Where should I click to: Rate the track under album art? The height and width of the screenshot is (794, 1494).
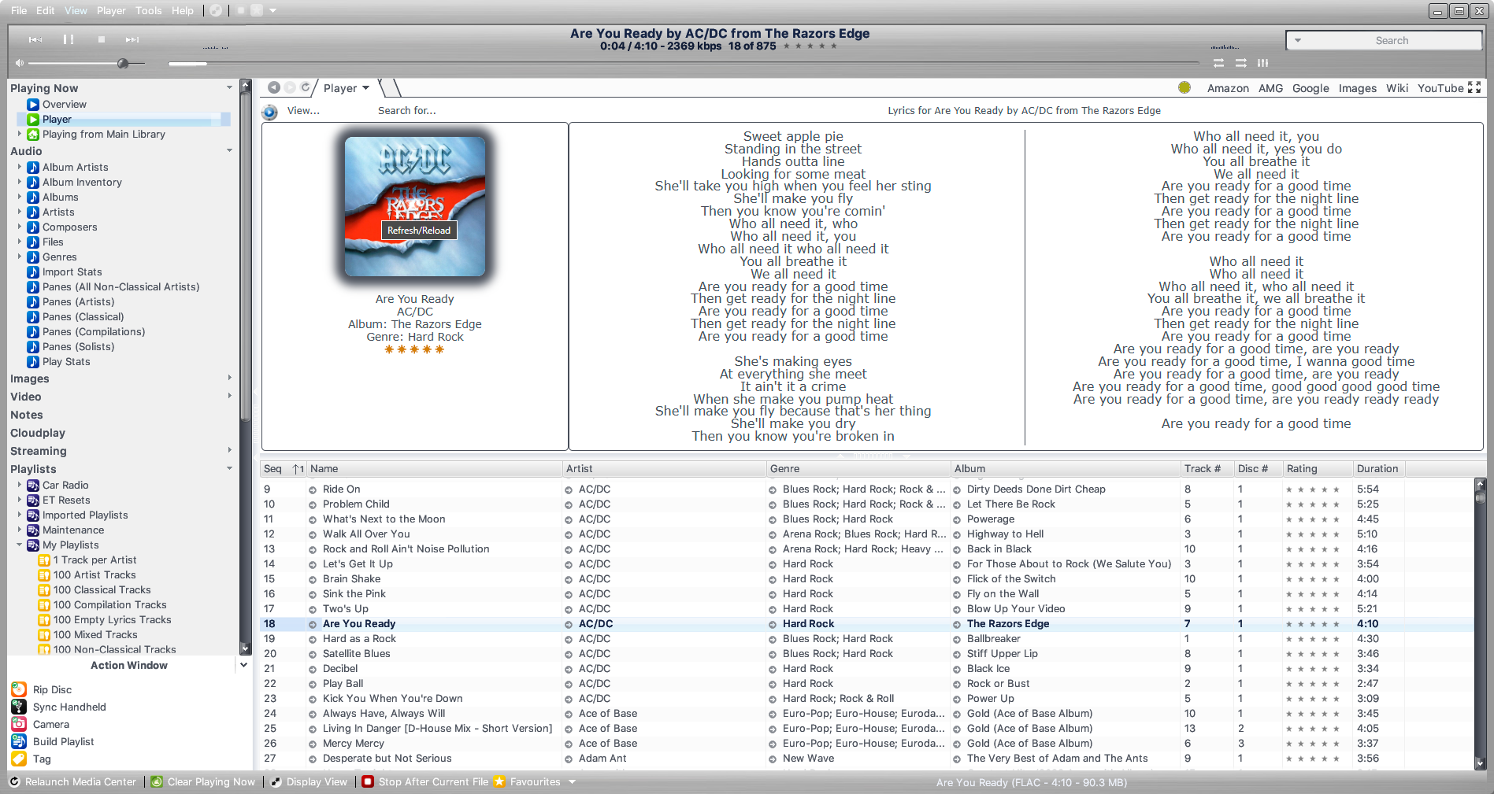(x=414, y=349)
